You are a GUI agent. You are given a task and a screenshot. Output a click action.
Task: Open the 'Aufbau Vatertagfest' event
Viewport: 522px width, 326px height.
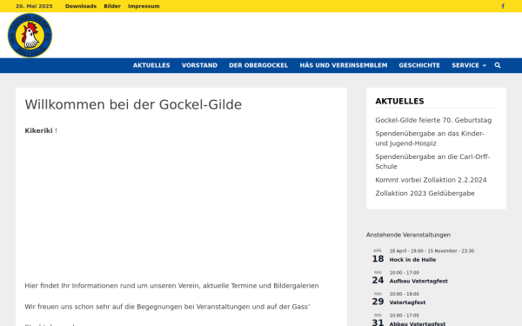click(418, 281)
